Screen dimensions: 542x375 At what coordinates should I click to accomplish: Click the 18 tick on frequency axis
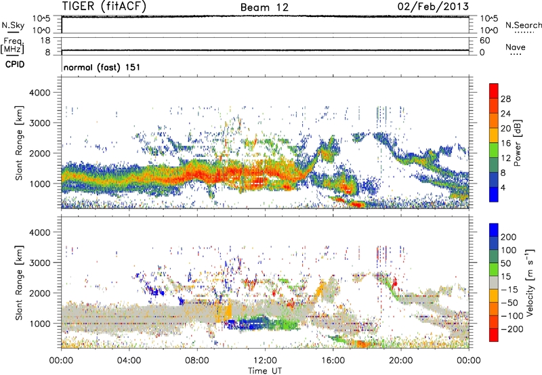[45, 41]
